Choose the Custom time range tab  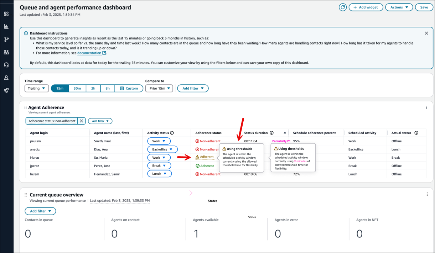(x=129, y=88)
